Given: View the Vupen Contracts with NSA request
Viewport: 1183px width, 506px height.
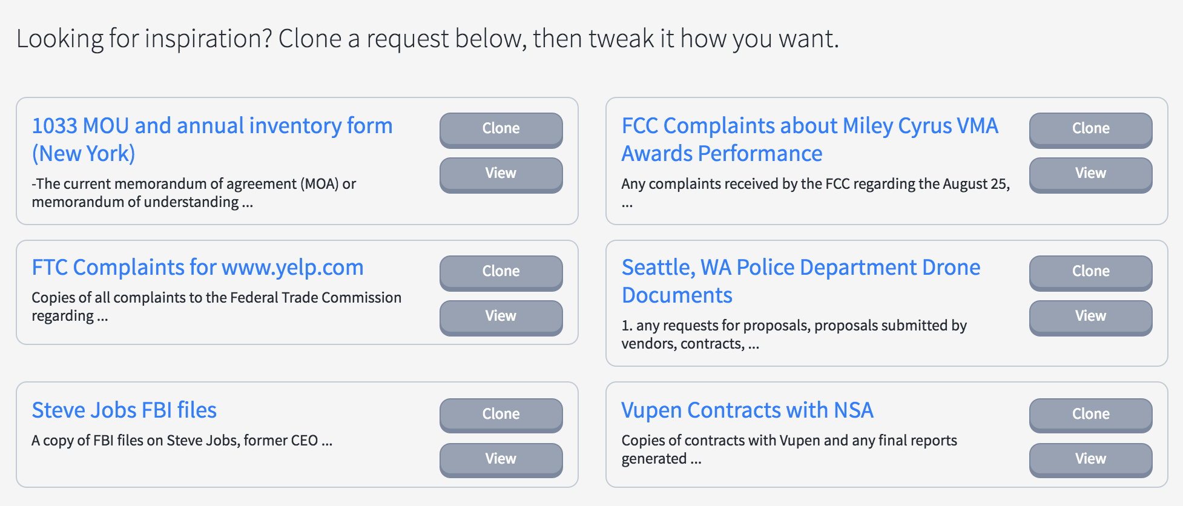Looking at the screenshot, I should 1090,459.
